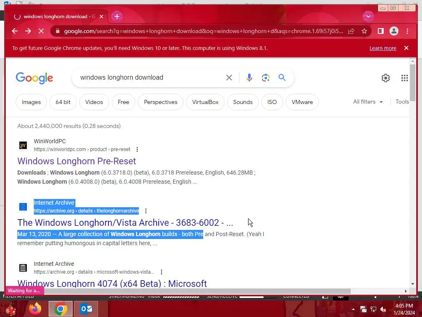Submit search with magnifier icon
Viewport: 422px width, 317px height.
(282, 78)
